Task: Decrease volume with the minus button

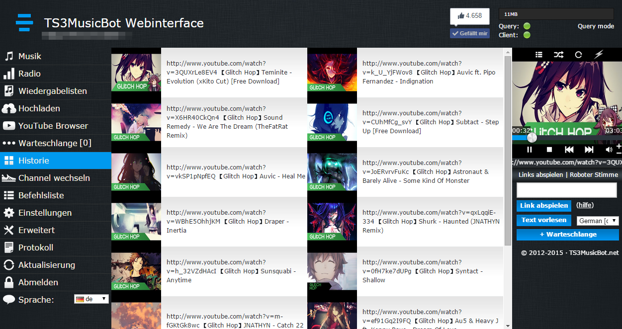Action: pyautogui.click(x=619, y=152)
